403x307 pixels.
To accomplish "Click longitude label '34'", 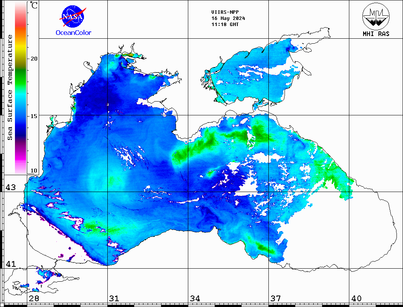I will (195, 298).
